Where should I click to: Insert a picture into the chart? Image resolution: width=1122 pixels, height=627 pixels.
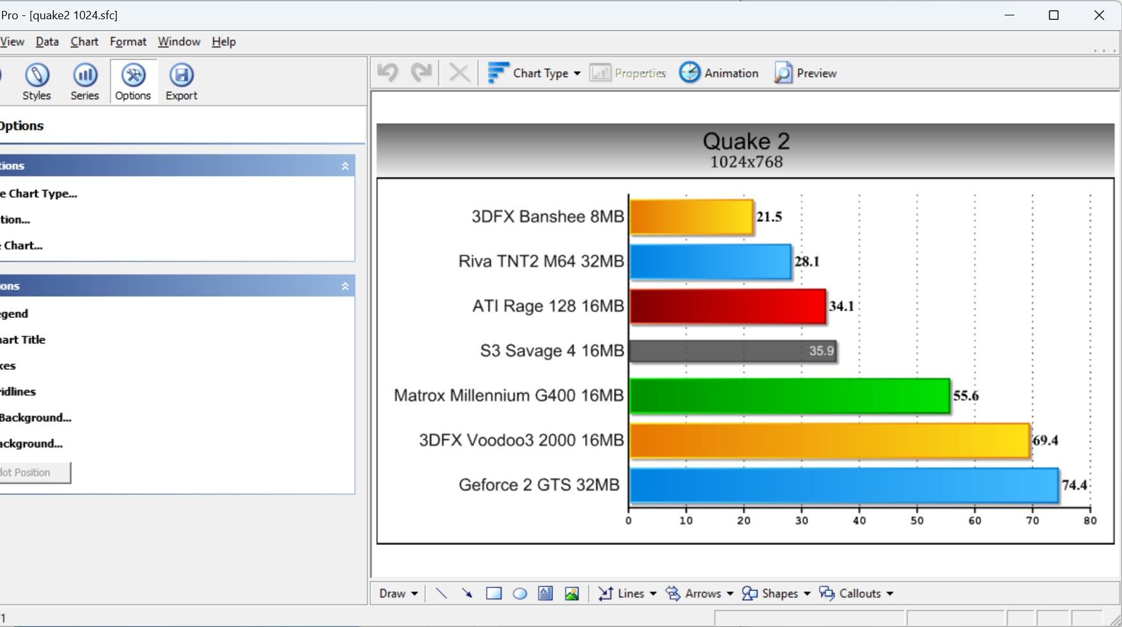point(572,594)
